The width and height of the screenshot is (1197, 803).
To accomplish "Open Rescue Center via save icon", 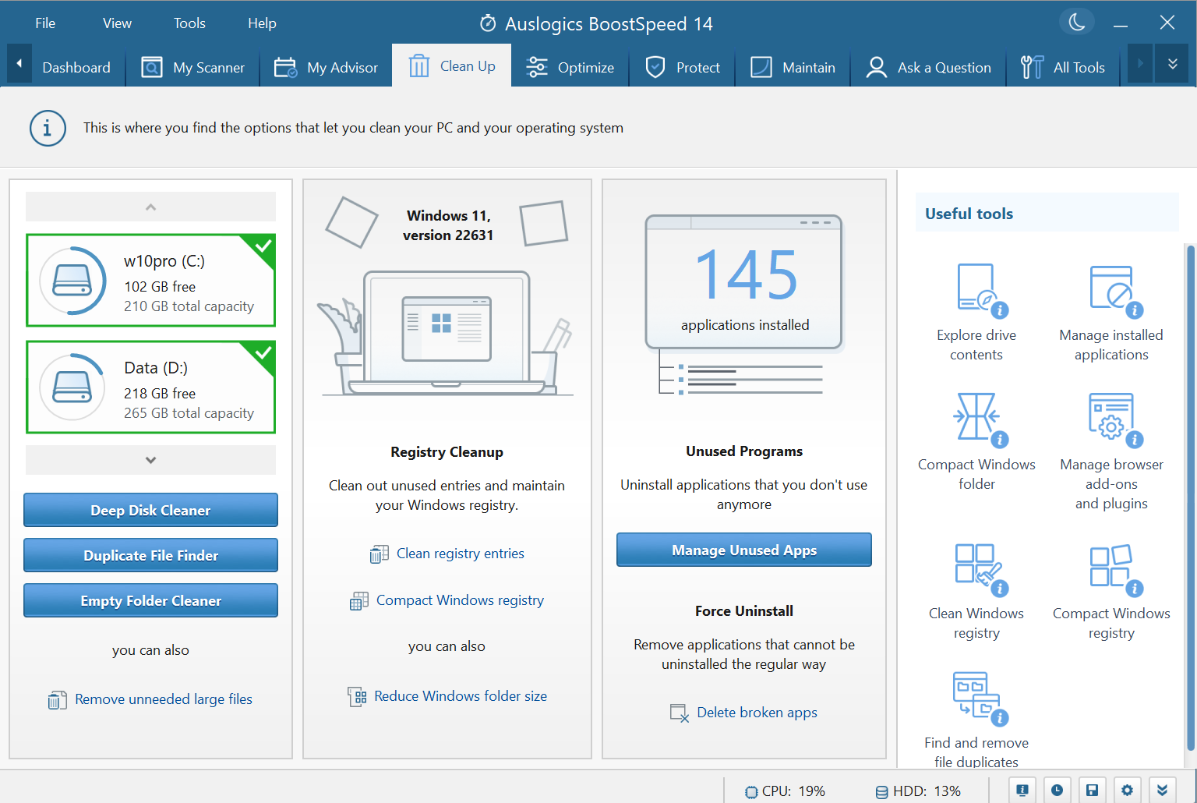I will 1092,789.
